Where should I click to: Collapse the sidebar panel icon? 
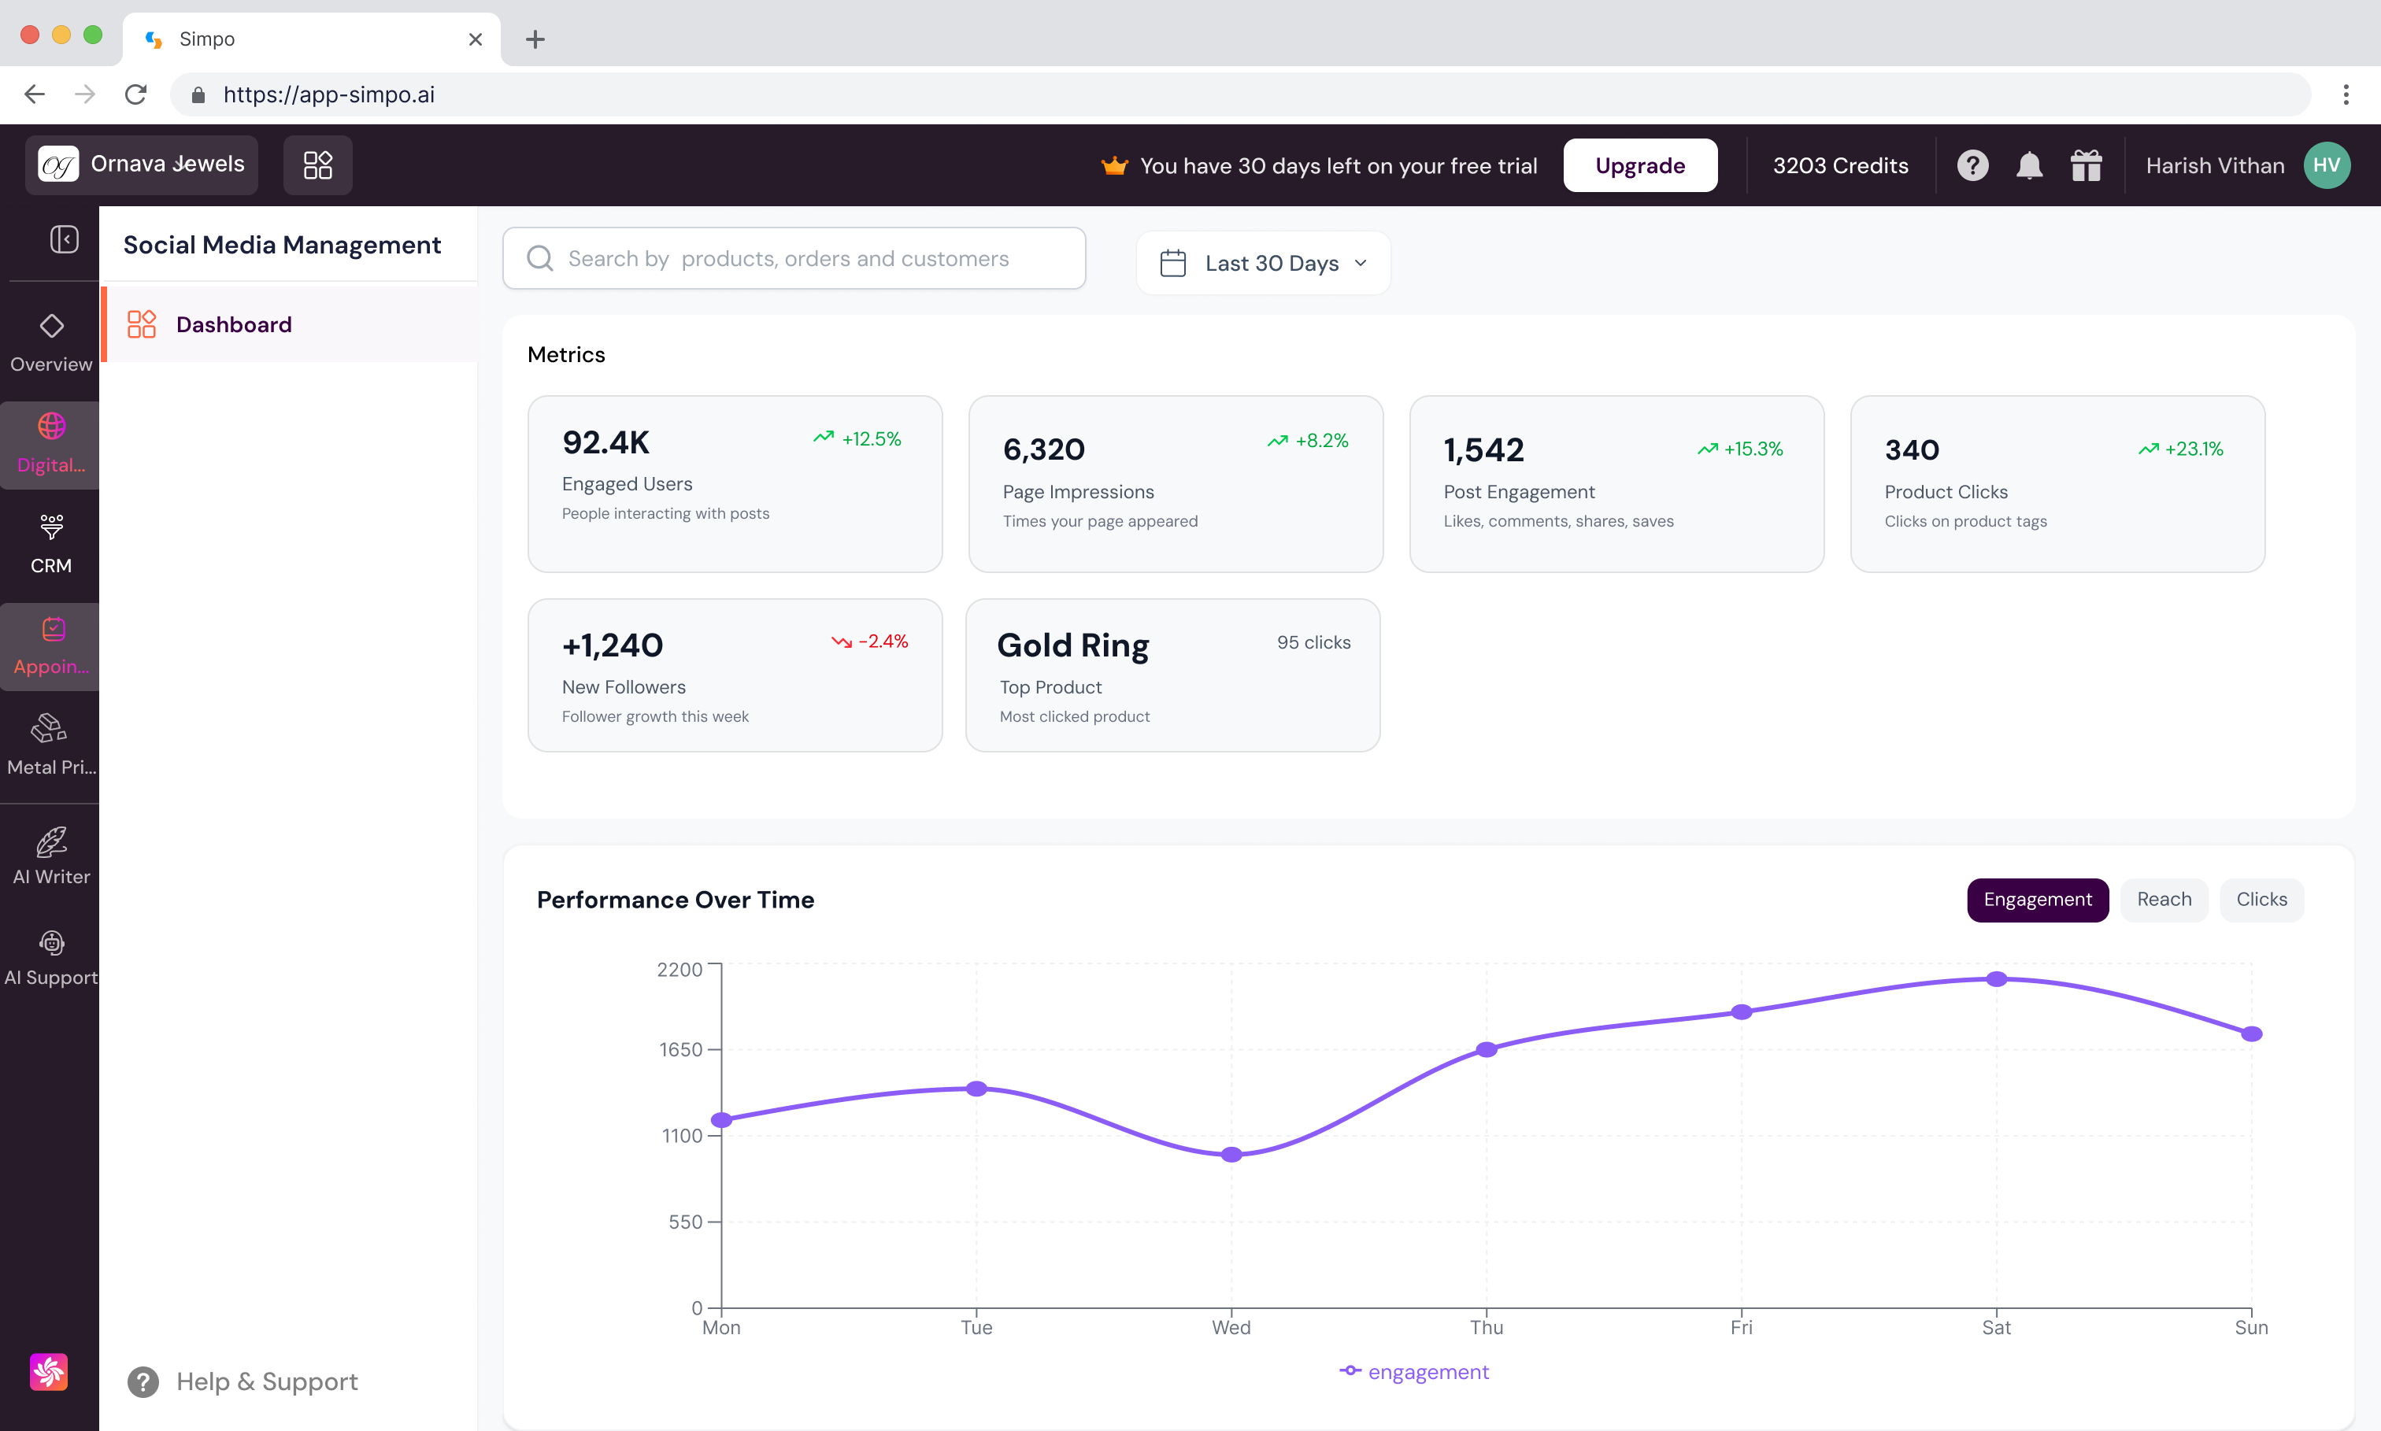pyautogui.click(x=64, y=239)
